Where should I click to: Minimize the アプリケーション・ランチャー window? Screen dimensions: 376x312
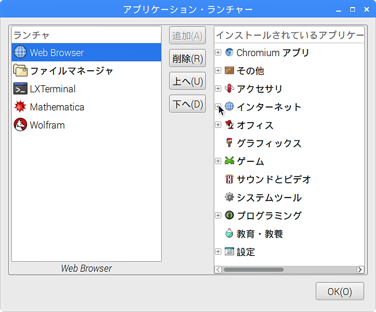(339, 9)
